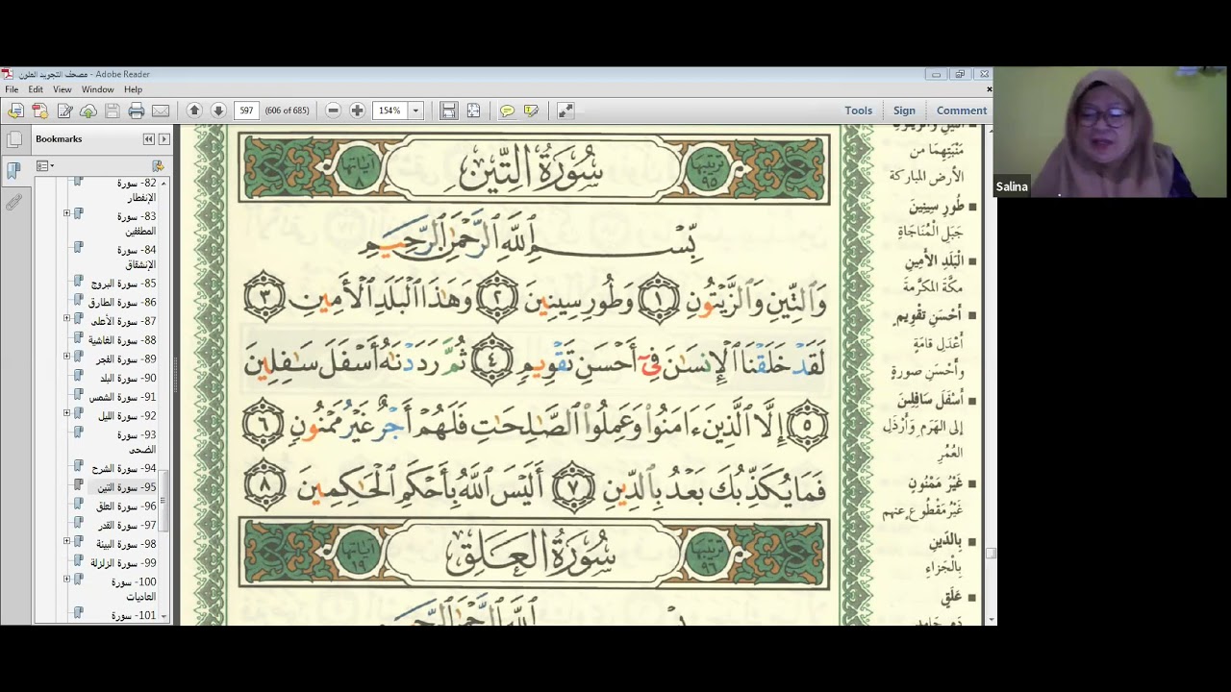Zoom in using the plus button
This screenshot has height=692, width=1231.
click(x=357, y=111)
